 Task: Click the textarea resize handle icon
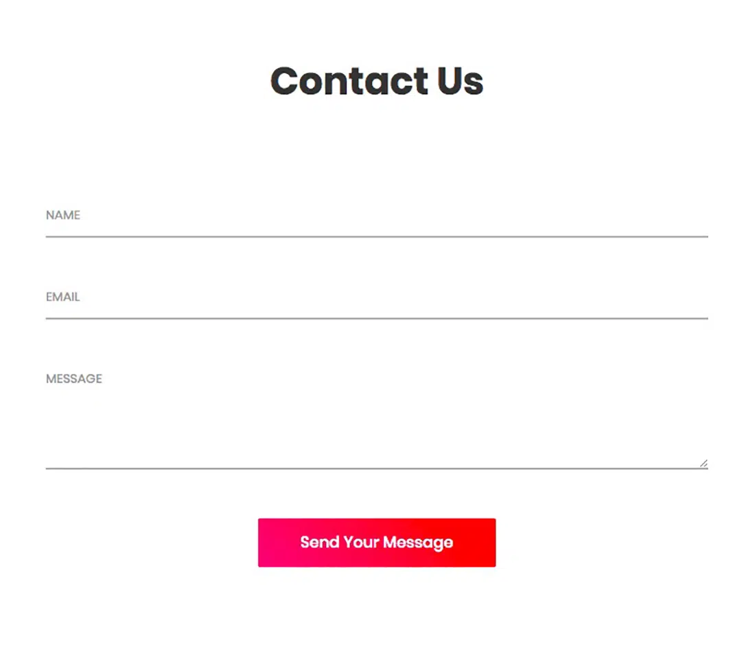pos(704,464)
